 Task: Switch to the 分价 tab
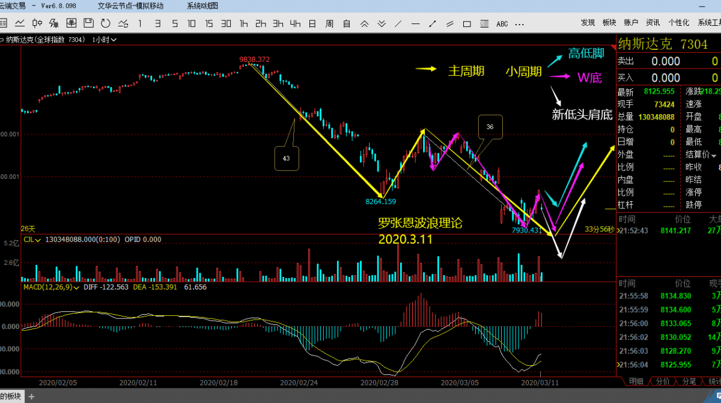(663, 381)
